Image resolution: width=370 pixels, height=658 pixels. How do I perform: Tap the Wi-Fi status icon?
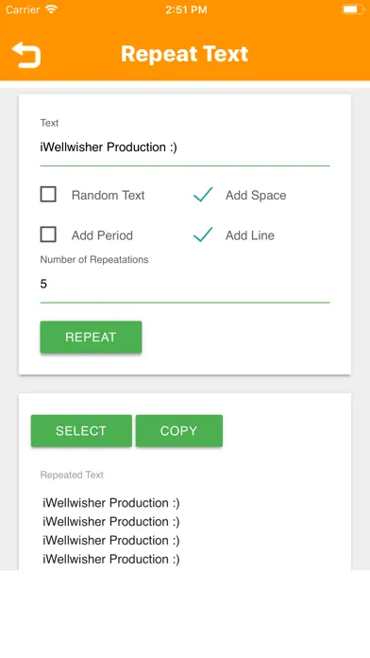(52, 9)
